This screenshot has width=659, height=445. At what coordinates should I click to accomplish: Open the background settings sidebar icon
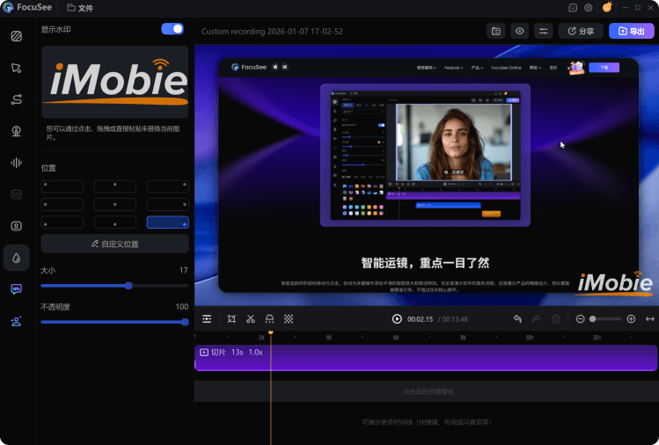pos(17,37)
